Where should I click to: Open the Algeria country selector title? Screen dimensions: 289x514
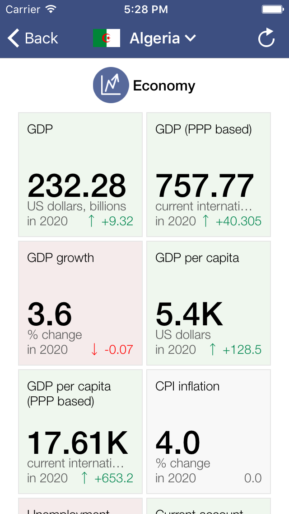point(155,38)
